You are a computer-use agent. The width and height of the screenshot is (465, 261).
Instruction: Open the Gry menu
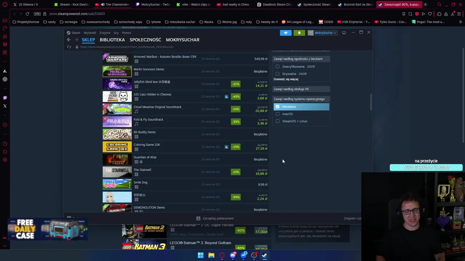[x=116, y=33]
